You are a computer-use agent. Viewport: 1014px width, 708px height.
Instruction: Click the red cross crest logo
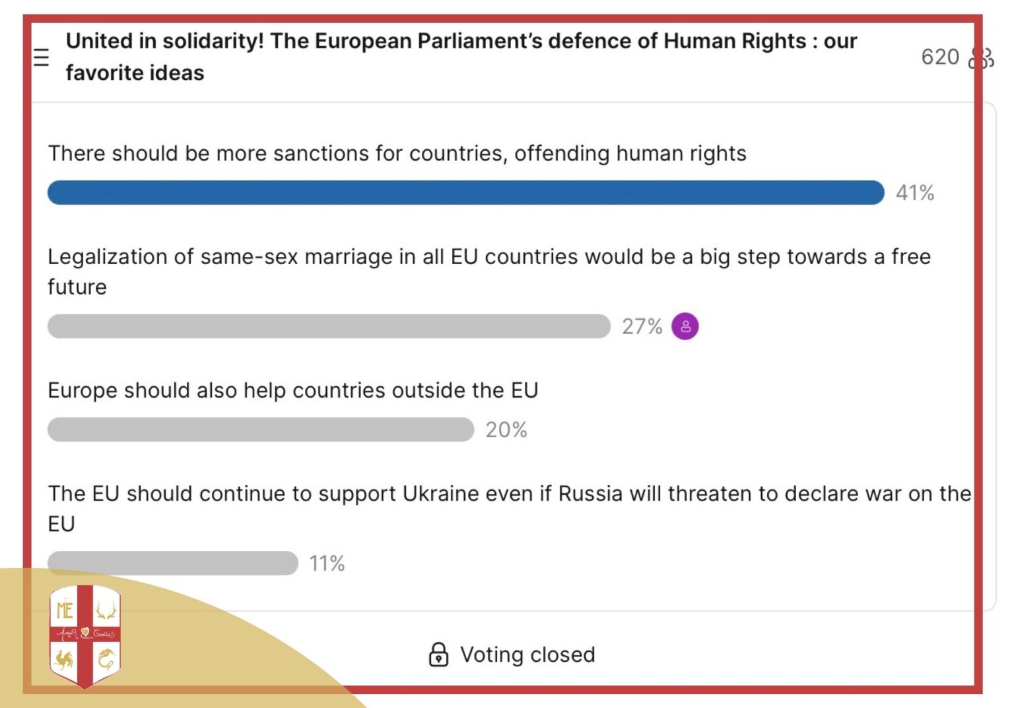pos(85,635)
